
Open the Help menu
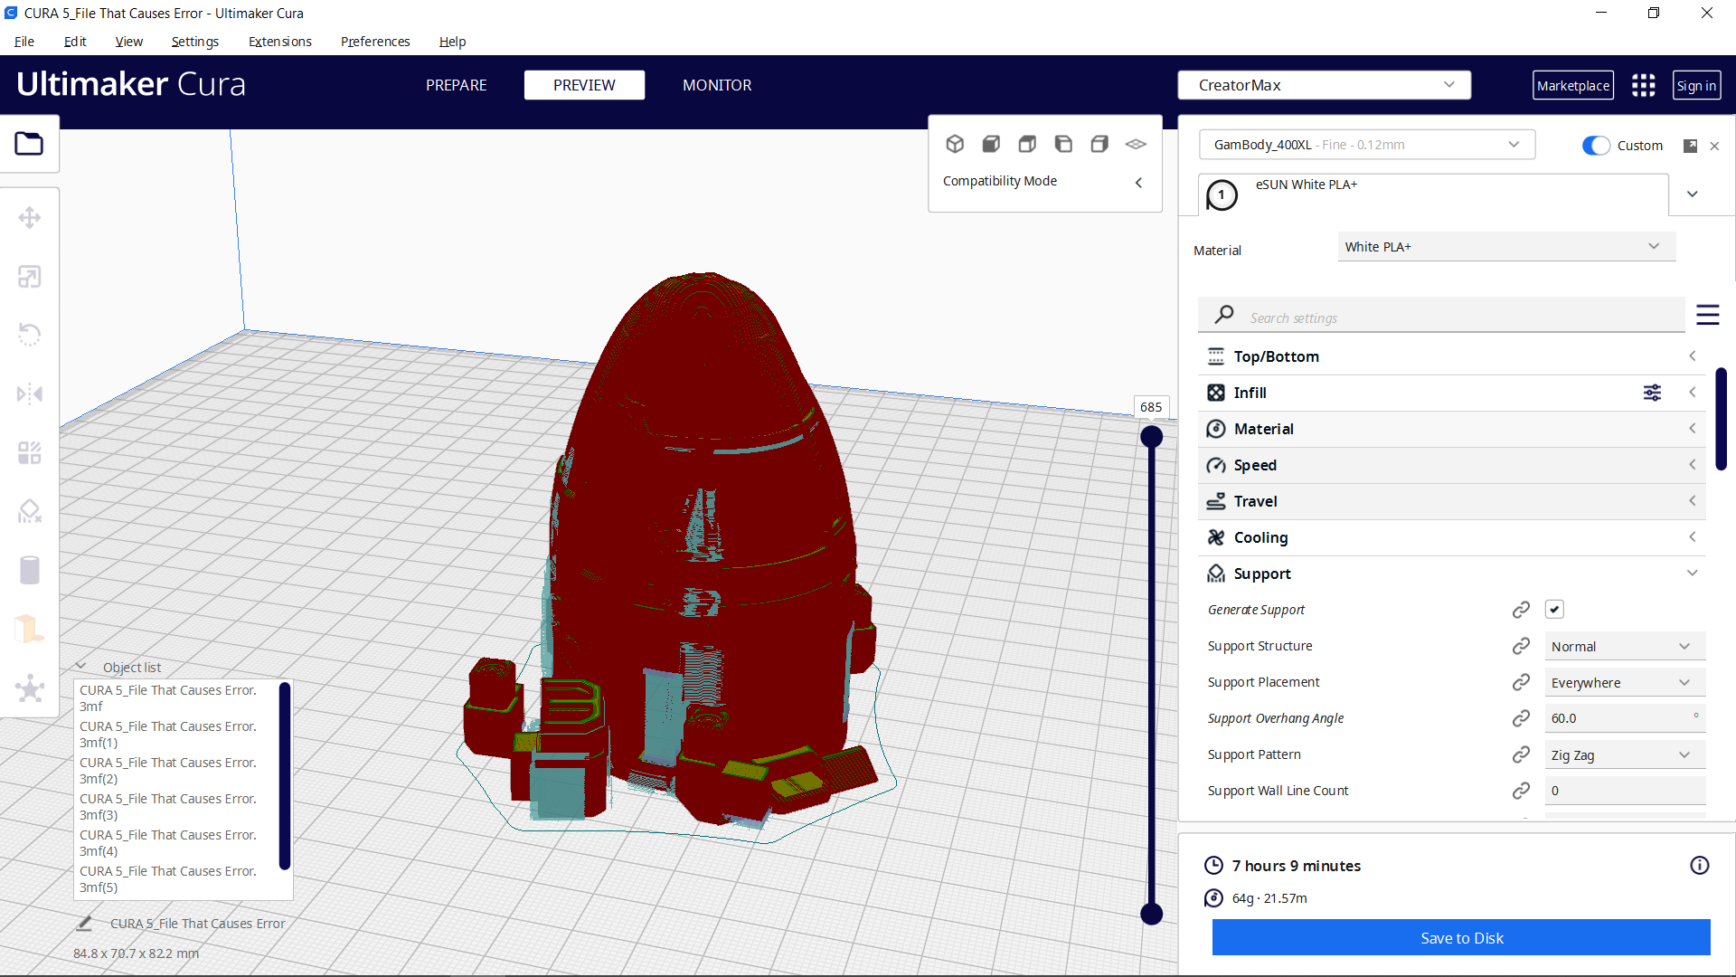pyautogui.click(x=452, y=42)
